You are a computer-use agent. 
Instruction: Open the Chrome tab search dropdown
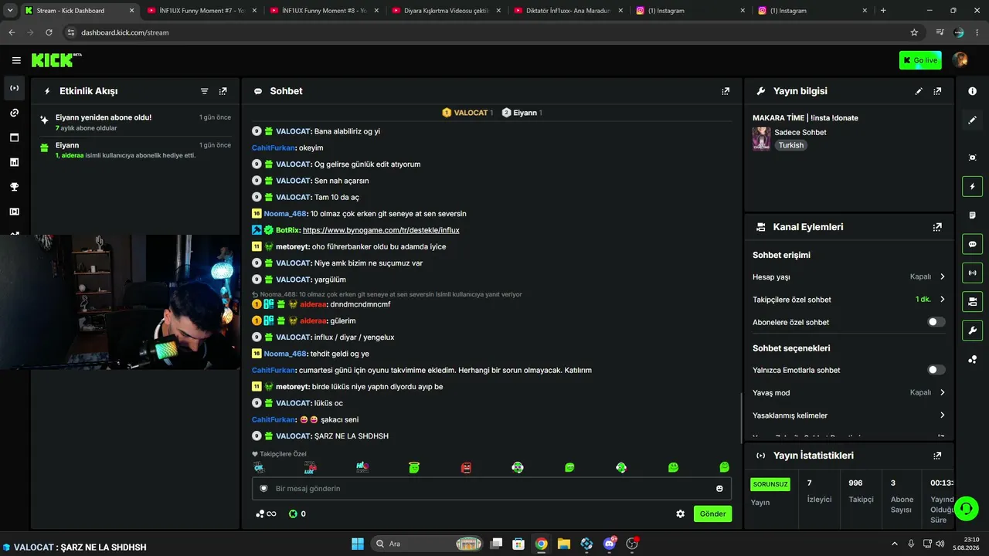coord(10,10)
